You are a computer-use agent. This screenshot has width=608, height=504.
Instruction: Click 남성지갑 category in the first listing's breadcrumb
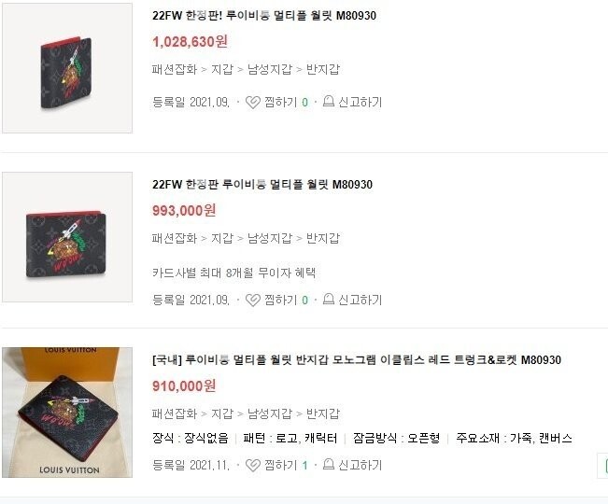coord(270,69)
